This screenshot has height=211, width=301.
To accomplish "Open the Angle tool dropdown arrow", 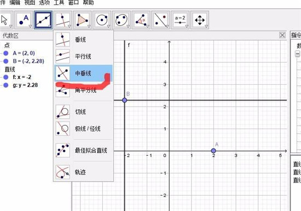I will point(148,26).
